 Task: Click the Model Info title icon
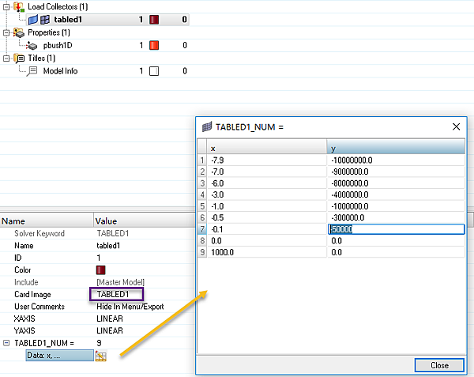[x=32, y=71]
